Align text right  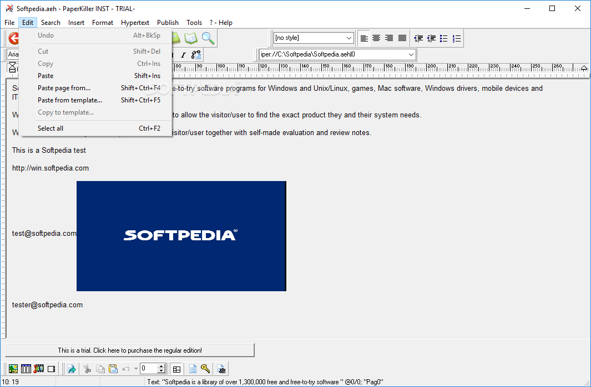(x=389, y=38)
